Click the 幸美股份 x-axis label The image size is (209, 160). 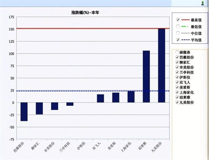click(x=49, y=147)
